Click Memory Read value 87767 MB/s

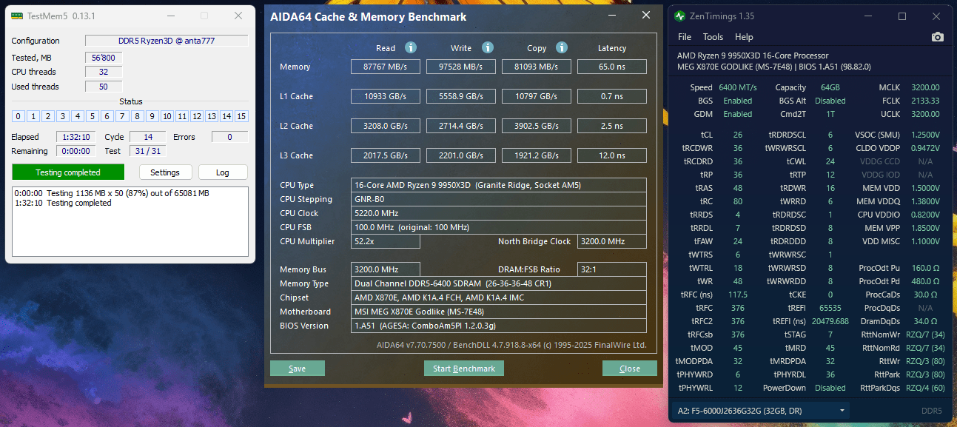click(x=386, y=67)
